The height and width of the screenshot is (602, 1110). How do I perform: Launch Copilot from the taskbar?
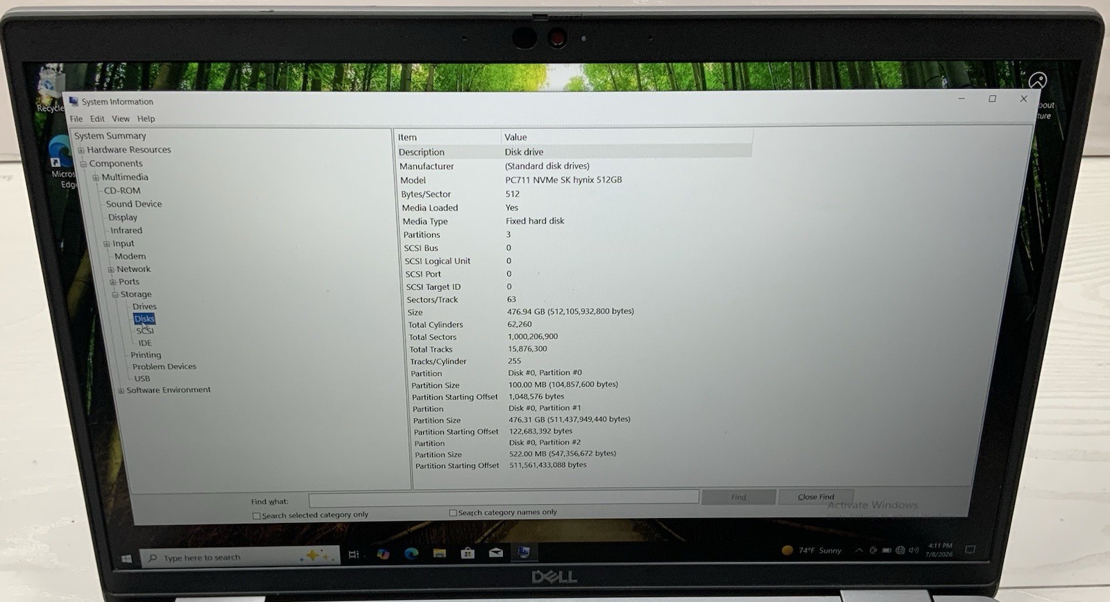pos(383,553)
